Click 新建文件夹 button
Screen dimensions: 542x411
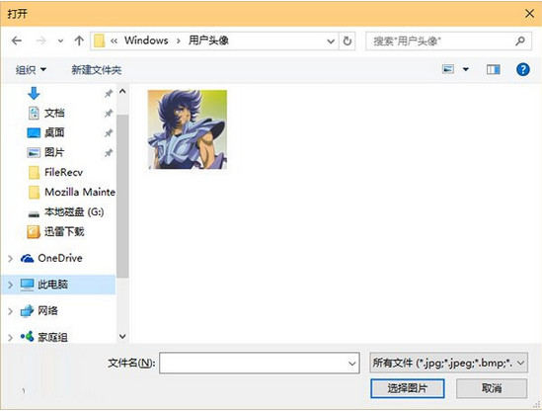pos(97,70)
